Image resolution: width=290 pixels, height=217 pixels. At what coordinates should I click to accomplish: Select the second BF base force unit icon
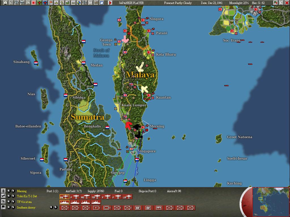pos(148,208)
